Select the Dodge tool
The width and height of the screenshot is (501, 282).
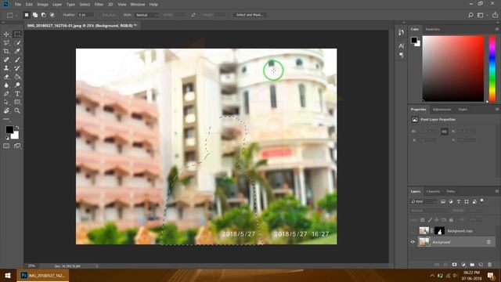[17, 85]
